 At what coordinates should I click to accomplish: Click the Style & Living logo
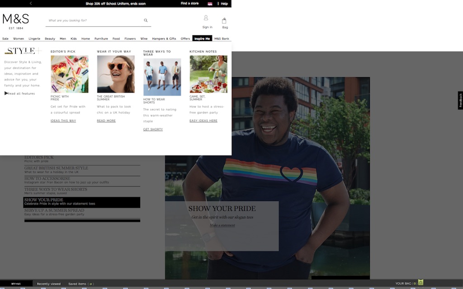coord(23,51)
